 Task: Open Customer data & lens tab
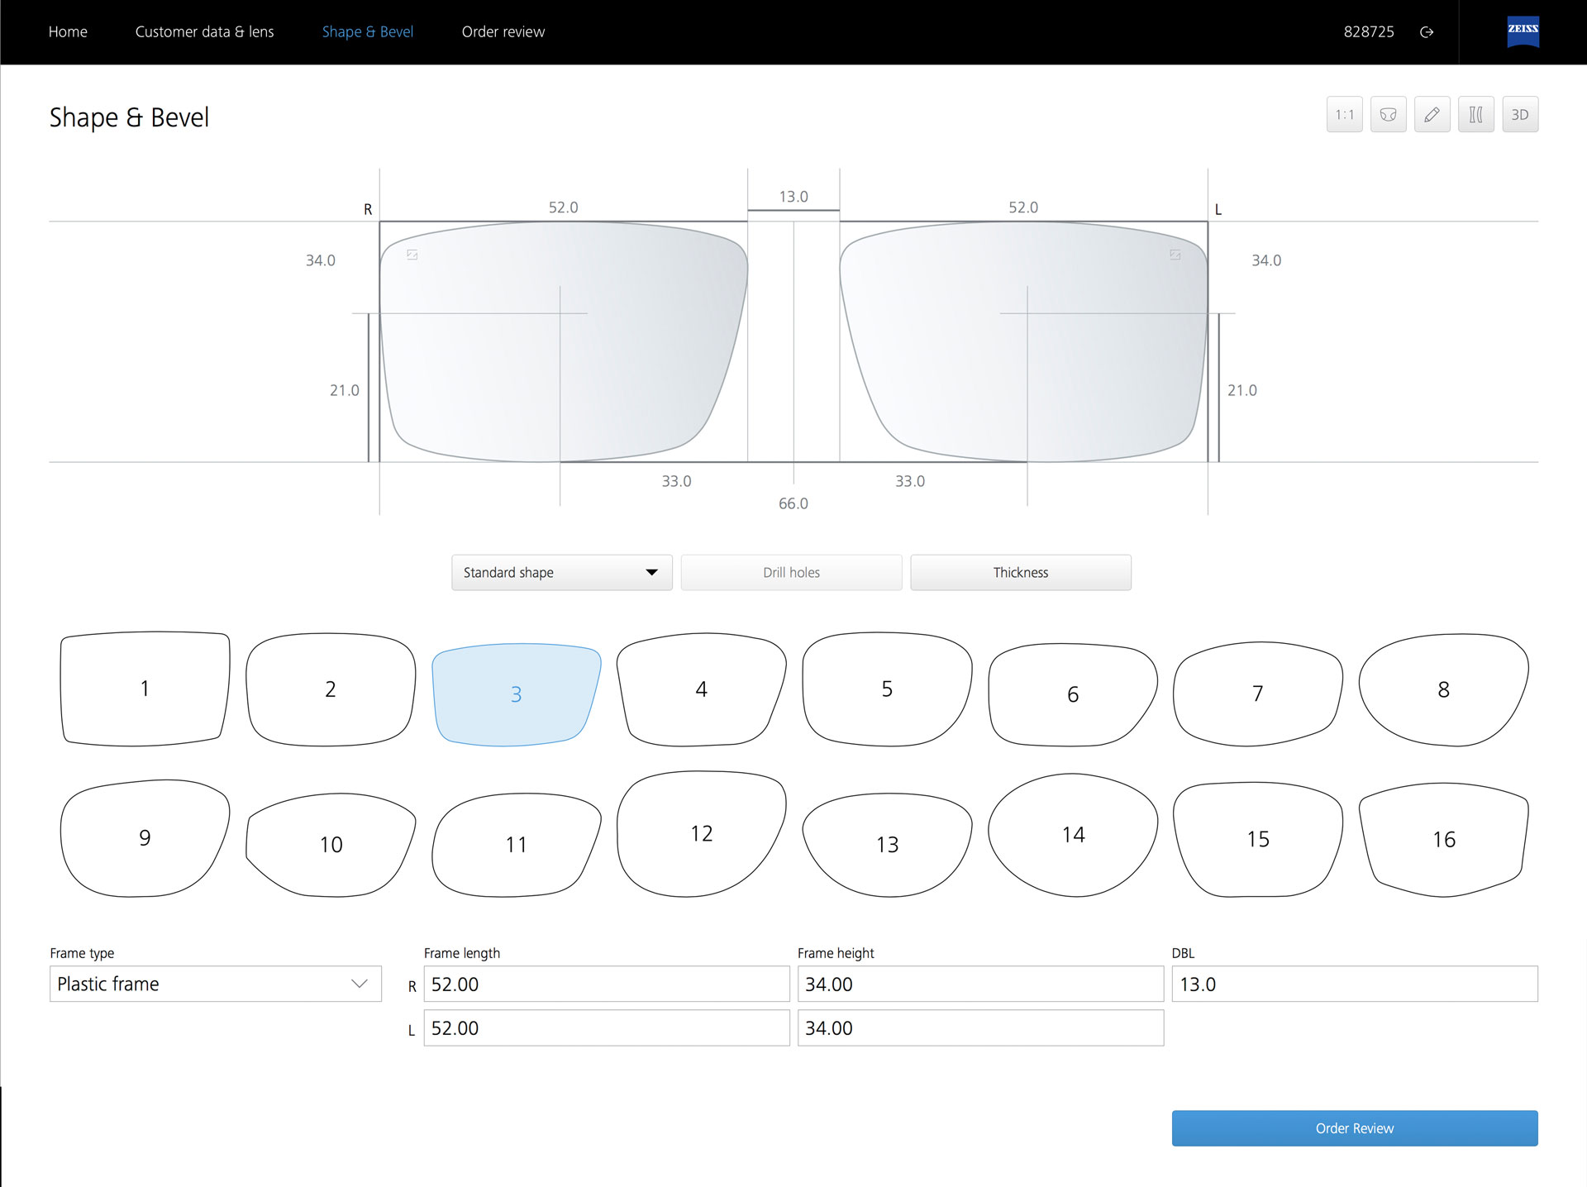pos(204,32)
